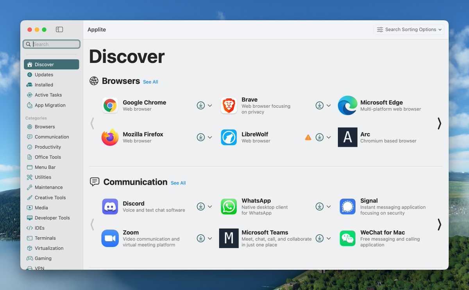Open Updates in the sidebar
Image resolution: width=469 pixels, height=290 pixels.
point(52,75)
